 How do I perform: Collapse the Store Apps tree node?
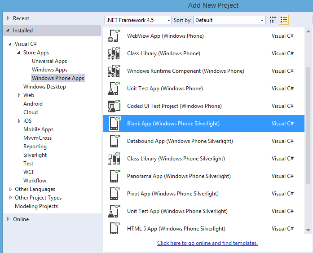click(18, 53)
